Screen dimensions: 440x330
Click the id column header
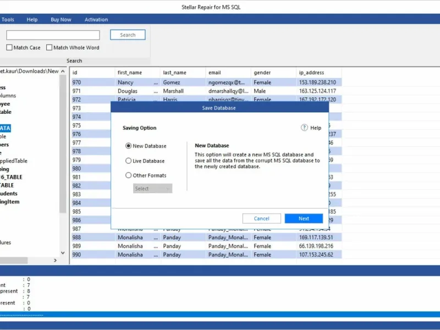point(92,73)
